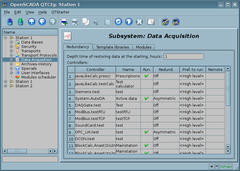The height and width of the screenshot is (171, 240).
Task: Click the Add item toolbar icon
Action: pos(64,22)
